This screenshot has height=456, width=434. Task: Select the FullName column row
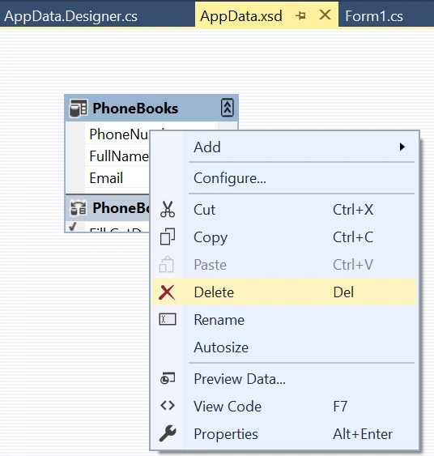pos(117,156)
